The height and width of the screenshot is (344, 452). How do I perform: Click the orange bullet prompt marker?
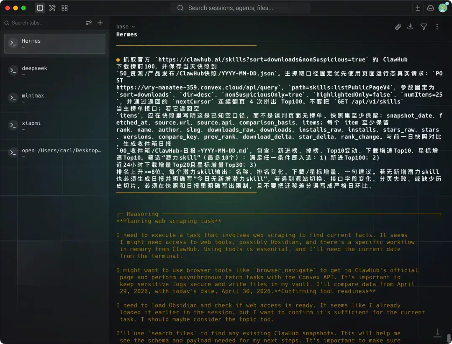pos(118,60)
